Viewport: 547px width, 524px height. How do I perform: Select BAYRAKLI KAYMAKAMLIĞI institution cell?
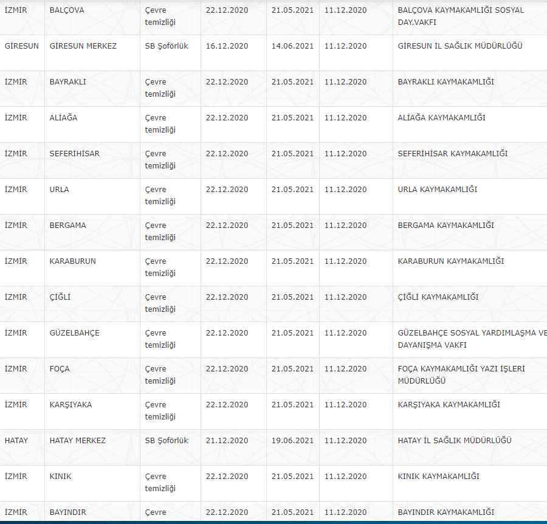(446, 82)
